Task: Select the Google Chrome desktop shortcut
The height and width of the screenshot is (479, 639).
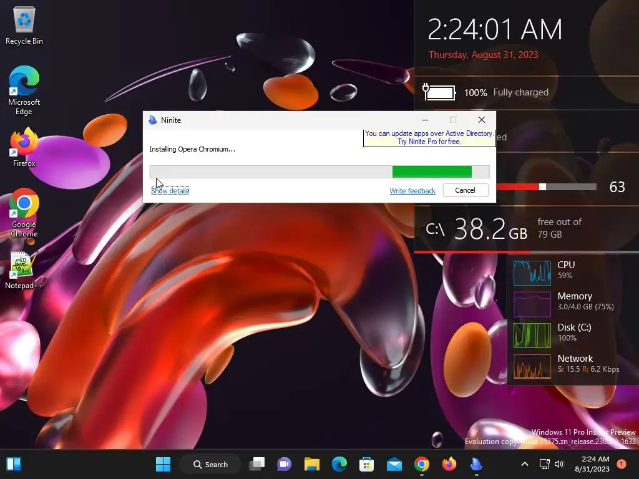Action: (x=24, y=213)
